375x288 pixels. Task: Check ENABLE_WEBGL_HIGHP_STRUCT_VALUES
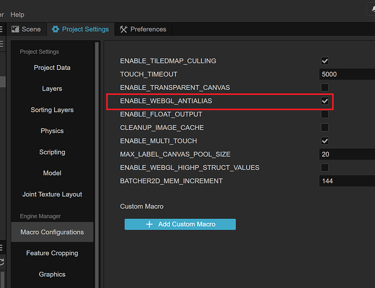[x=325, y=168]
